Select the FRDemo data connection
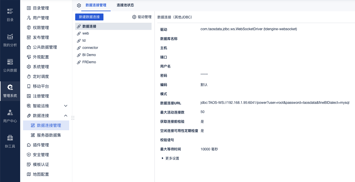Image resolution: width=355 pixels, height=182 pixels. 89,62
